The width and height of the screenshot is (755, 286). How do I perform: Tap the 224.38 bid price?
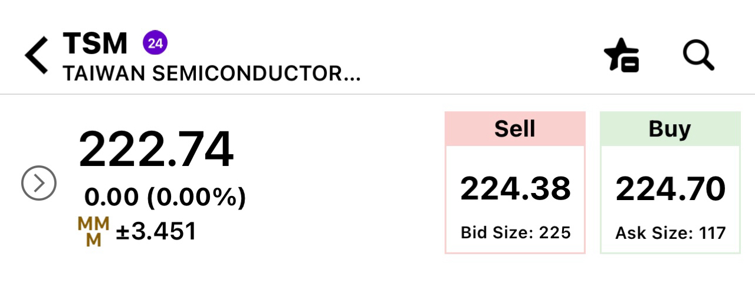pyautogui.click(x=516, y=189)
